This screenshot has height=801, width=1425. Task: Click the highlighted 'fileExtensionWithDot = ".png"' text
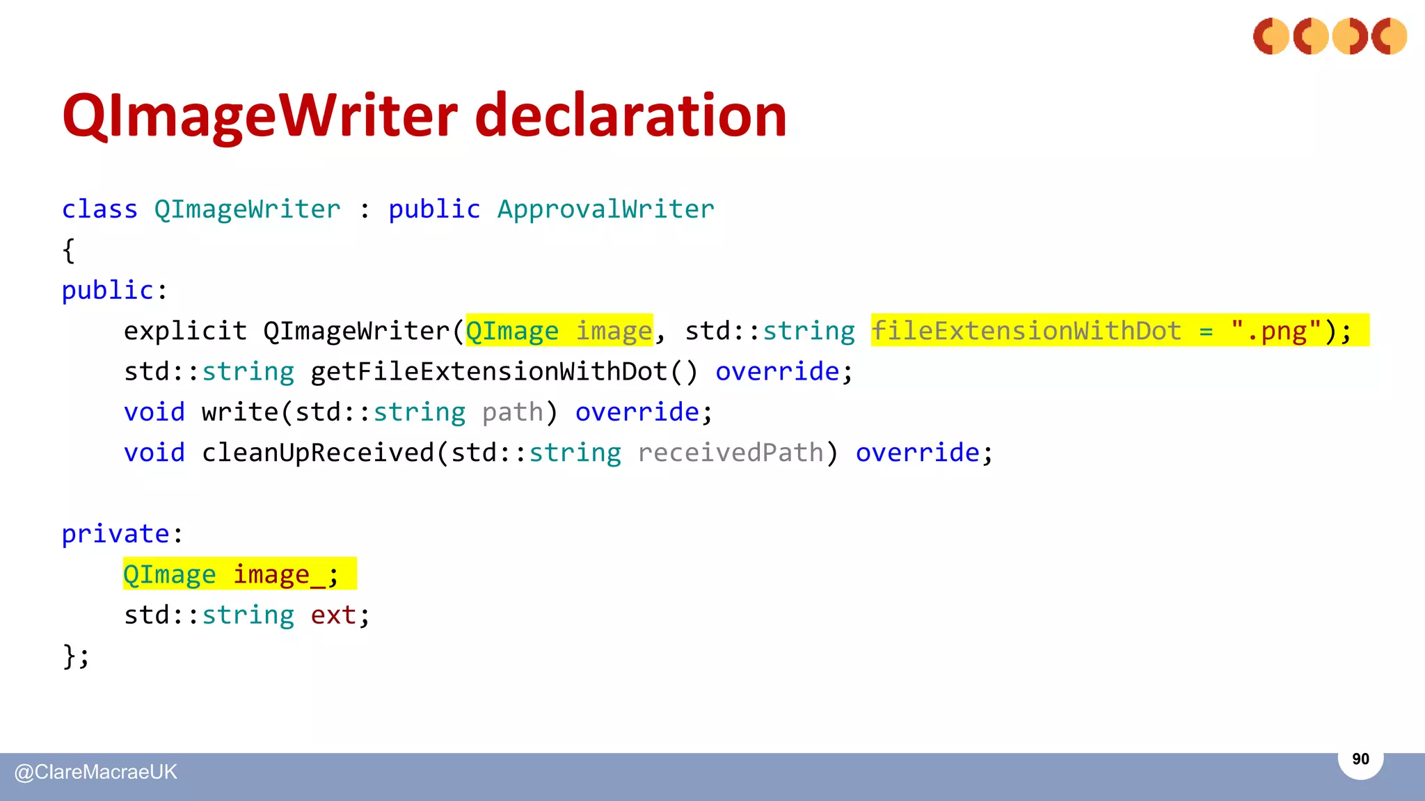[1120, 330]
